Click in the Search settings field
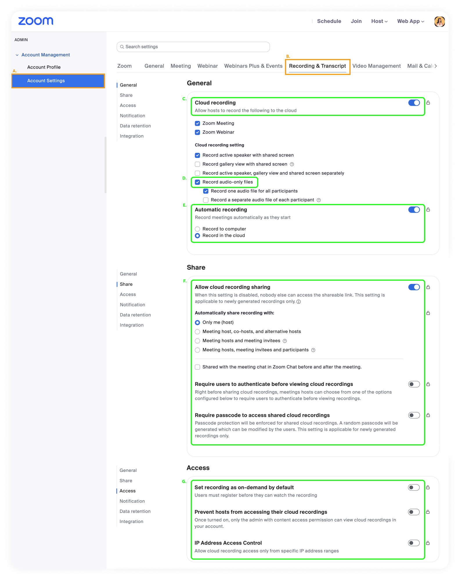Image resolution: width=460 pixels, height=580 pixels. pyautogui.click(x=193, y=47)
